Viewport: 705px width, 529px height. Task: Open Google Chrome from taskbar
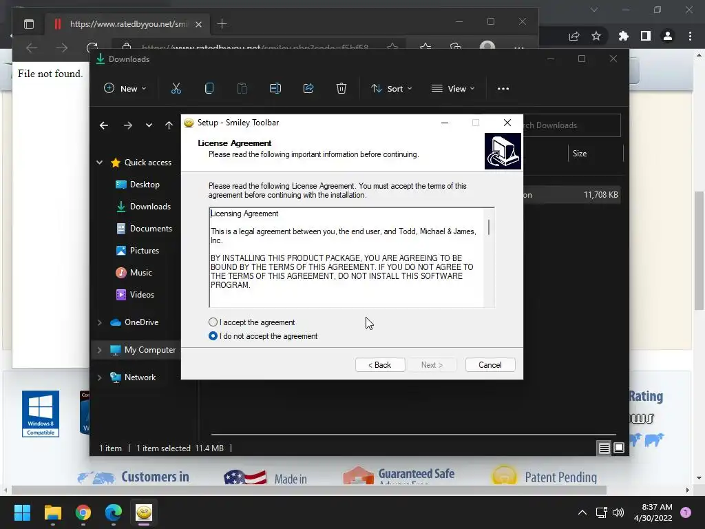[83, 512]
